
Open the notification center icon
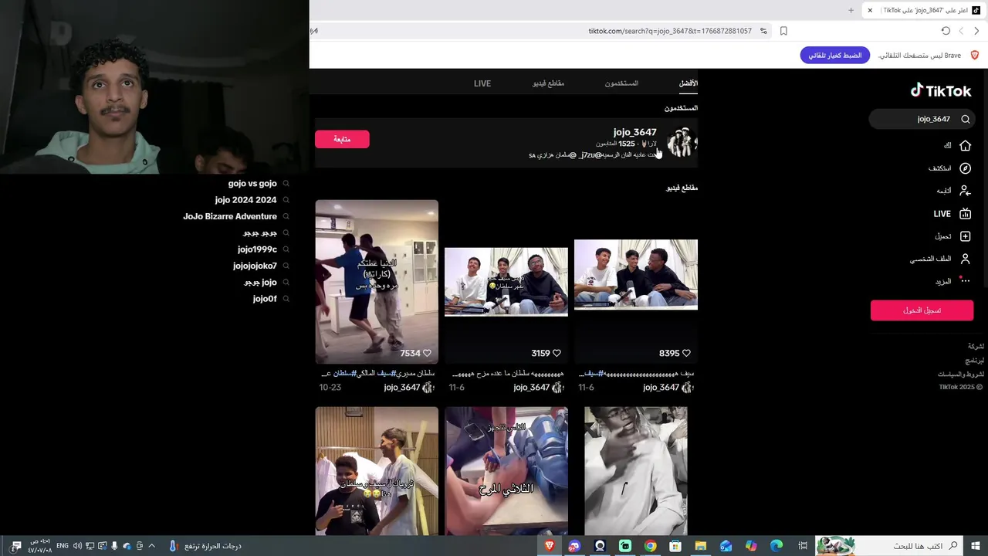point(15,546)
